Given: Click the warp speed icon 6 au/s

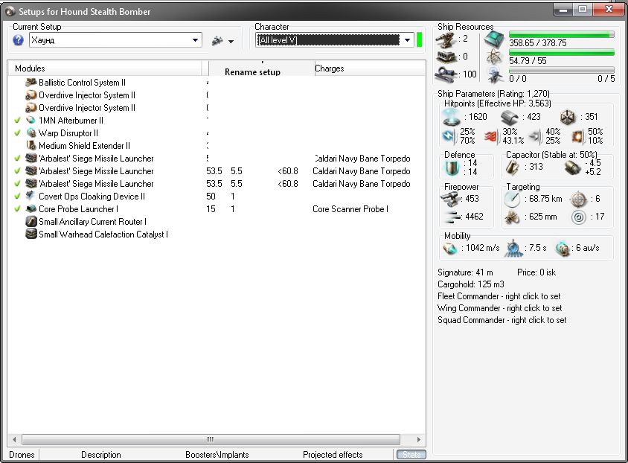Looking at the screenshot, I should pyautogui.click(x=563, y=249).
